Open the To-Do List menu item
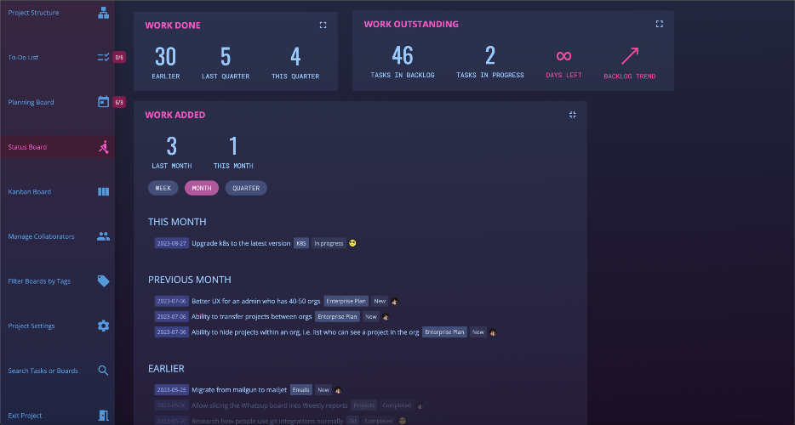 coord(23,57)
